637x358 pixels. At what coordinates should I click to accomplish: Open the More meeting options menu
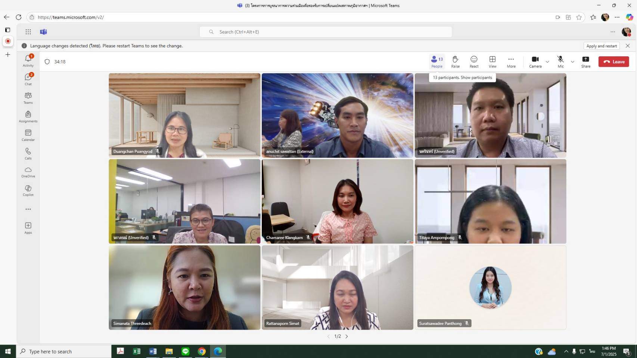[x=511, y=62]
